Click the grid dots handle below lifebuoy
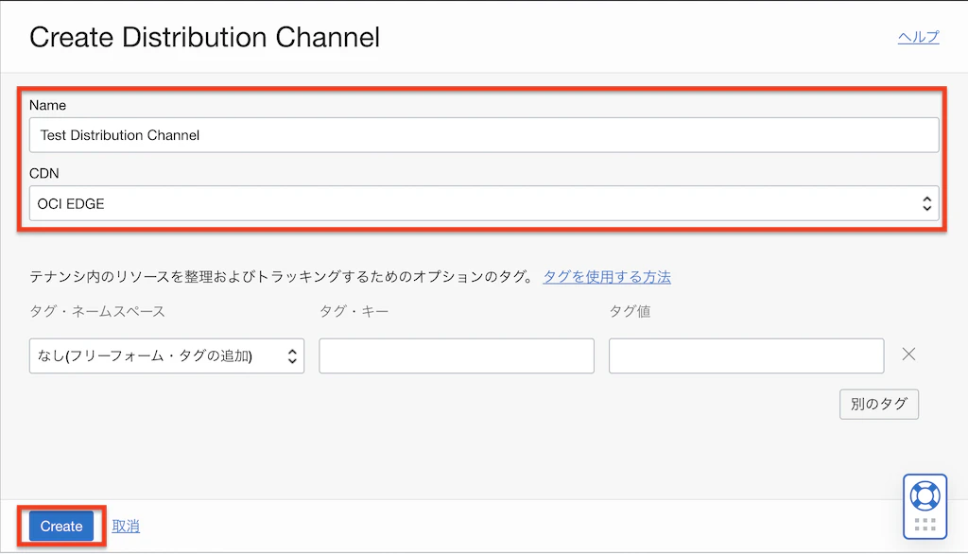The image size is (968, 554). [x=925, y=525]
